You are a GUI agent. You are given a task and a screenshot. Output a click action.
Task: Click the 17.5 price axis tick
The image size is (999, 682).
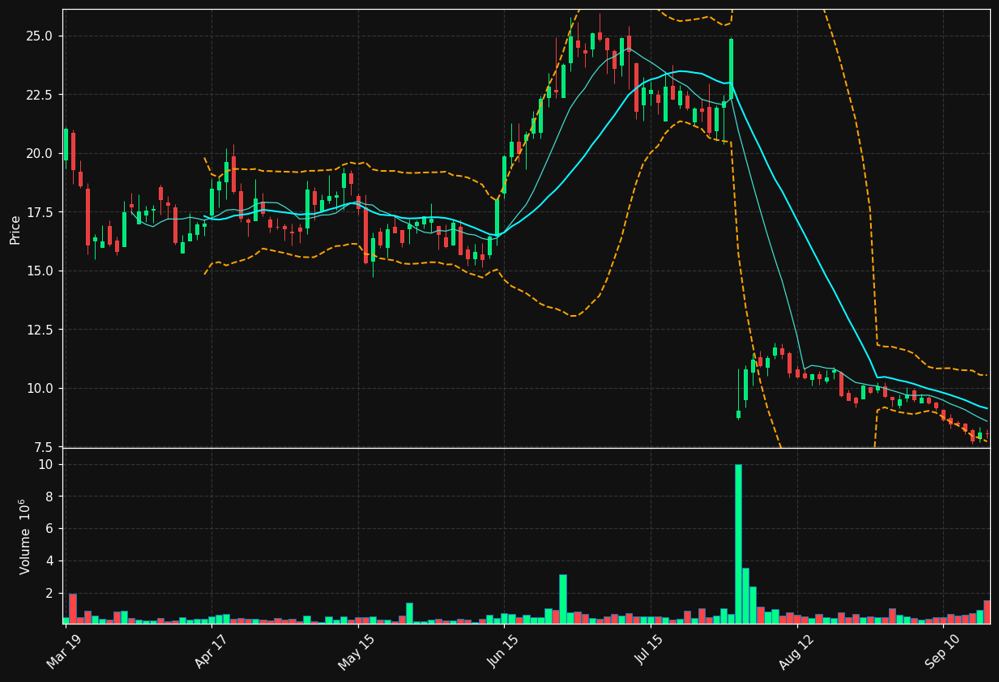tap(39, 212)
